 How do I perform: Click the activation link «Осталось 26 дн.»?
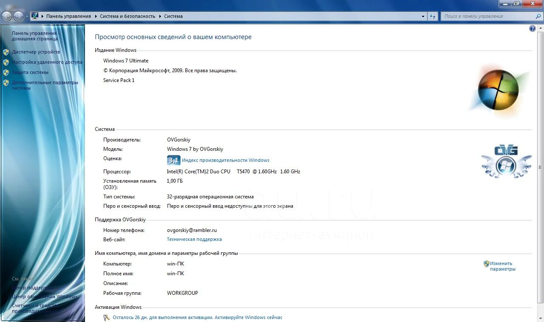pos(197,317)
